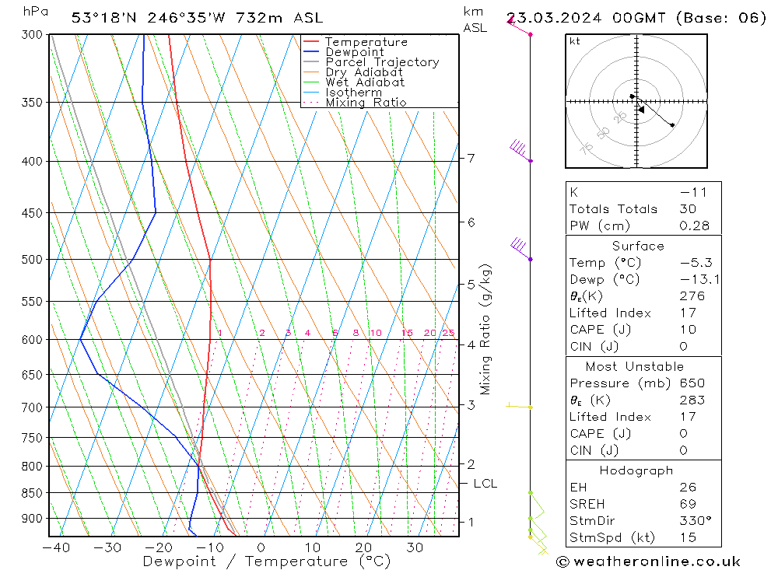Image resolution: width=778 pixels, height=570 pixels.
Task: Click the StmDir value 330°
Action: tap(696, 521)
